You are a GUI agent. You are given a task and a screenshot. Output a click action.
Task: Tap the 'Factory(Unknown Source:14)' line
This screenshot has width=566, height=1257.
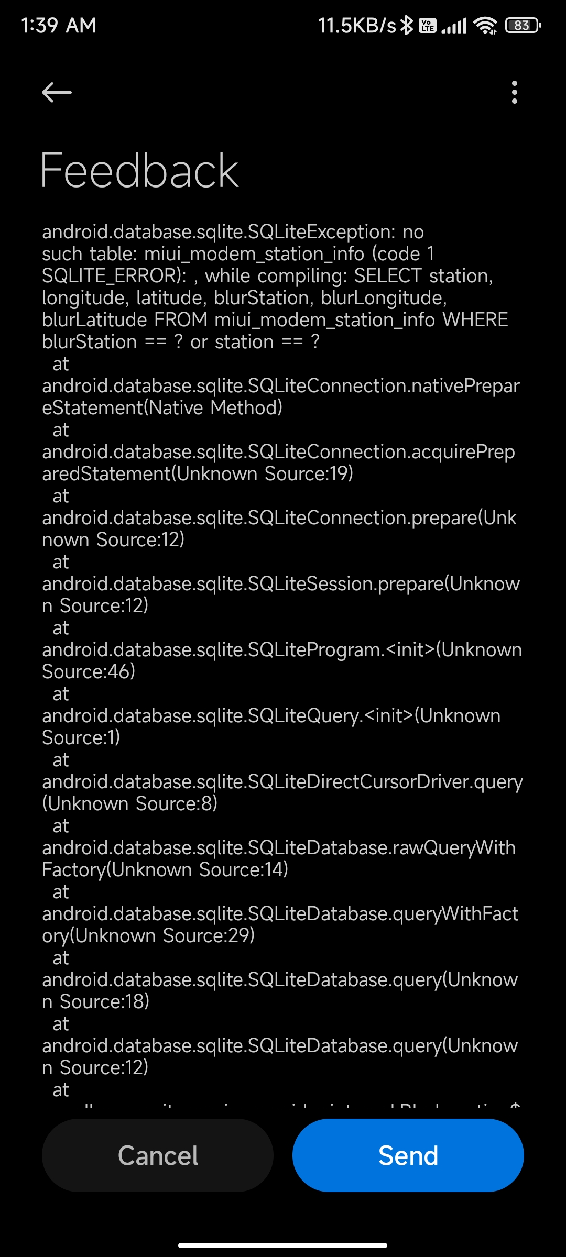point(165,869)
